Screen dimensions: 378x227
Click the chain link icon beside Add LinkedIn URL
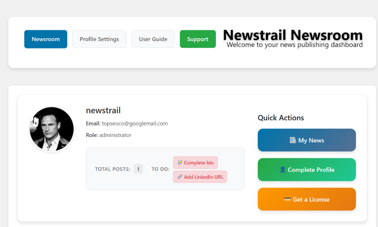pos(180,177)
